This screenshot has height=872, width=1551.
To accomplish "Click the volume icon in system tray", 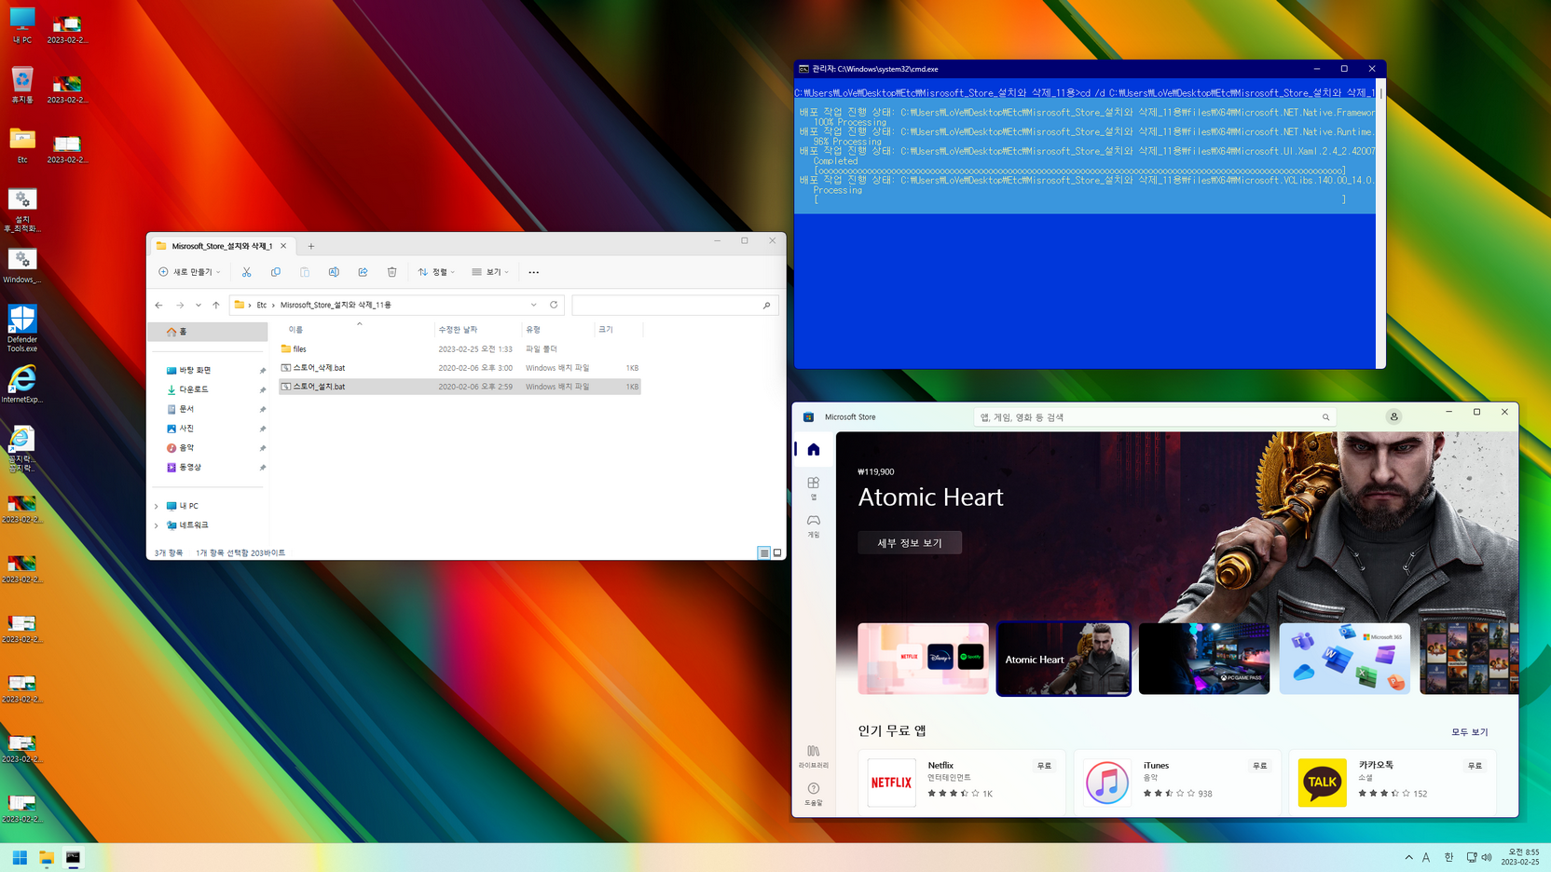I will click(1487, 857).
